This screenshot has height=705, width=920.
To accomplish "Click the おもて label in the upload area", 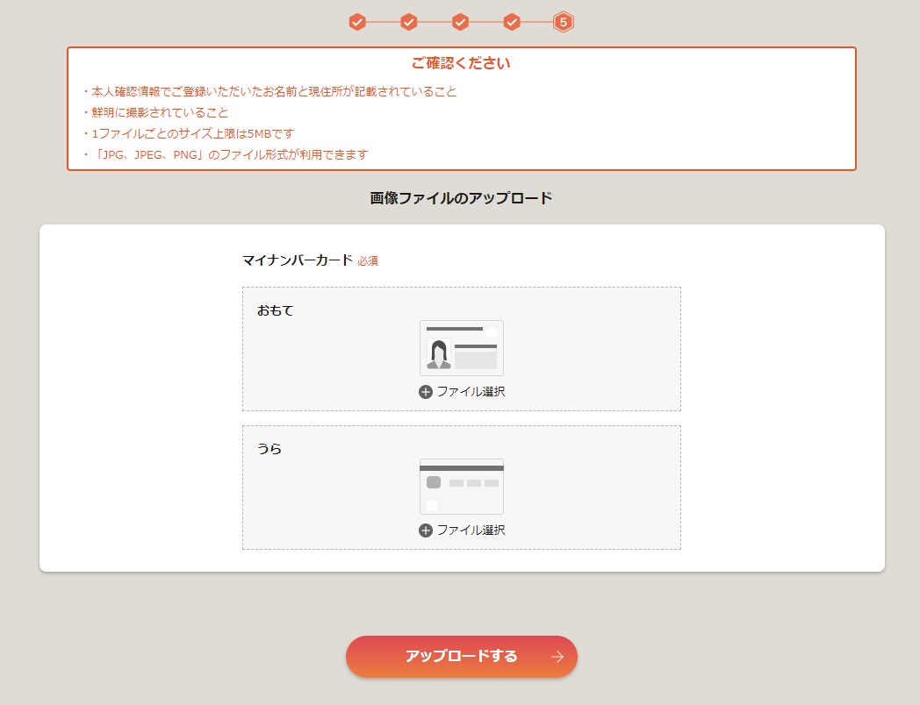I will [x=275, y=310].
